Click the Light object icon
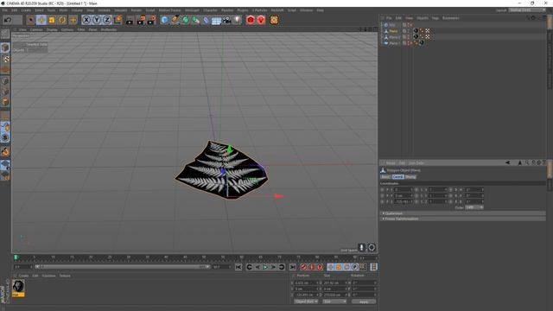Viewport: 553px width, 311px height. coord(238,20)
